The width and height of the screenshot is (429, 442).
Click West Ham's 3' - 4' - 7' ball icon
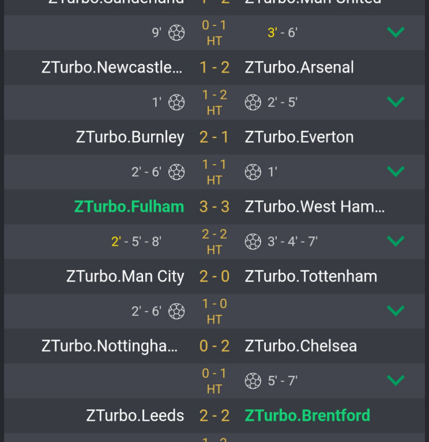pos(253,242)
